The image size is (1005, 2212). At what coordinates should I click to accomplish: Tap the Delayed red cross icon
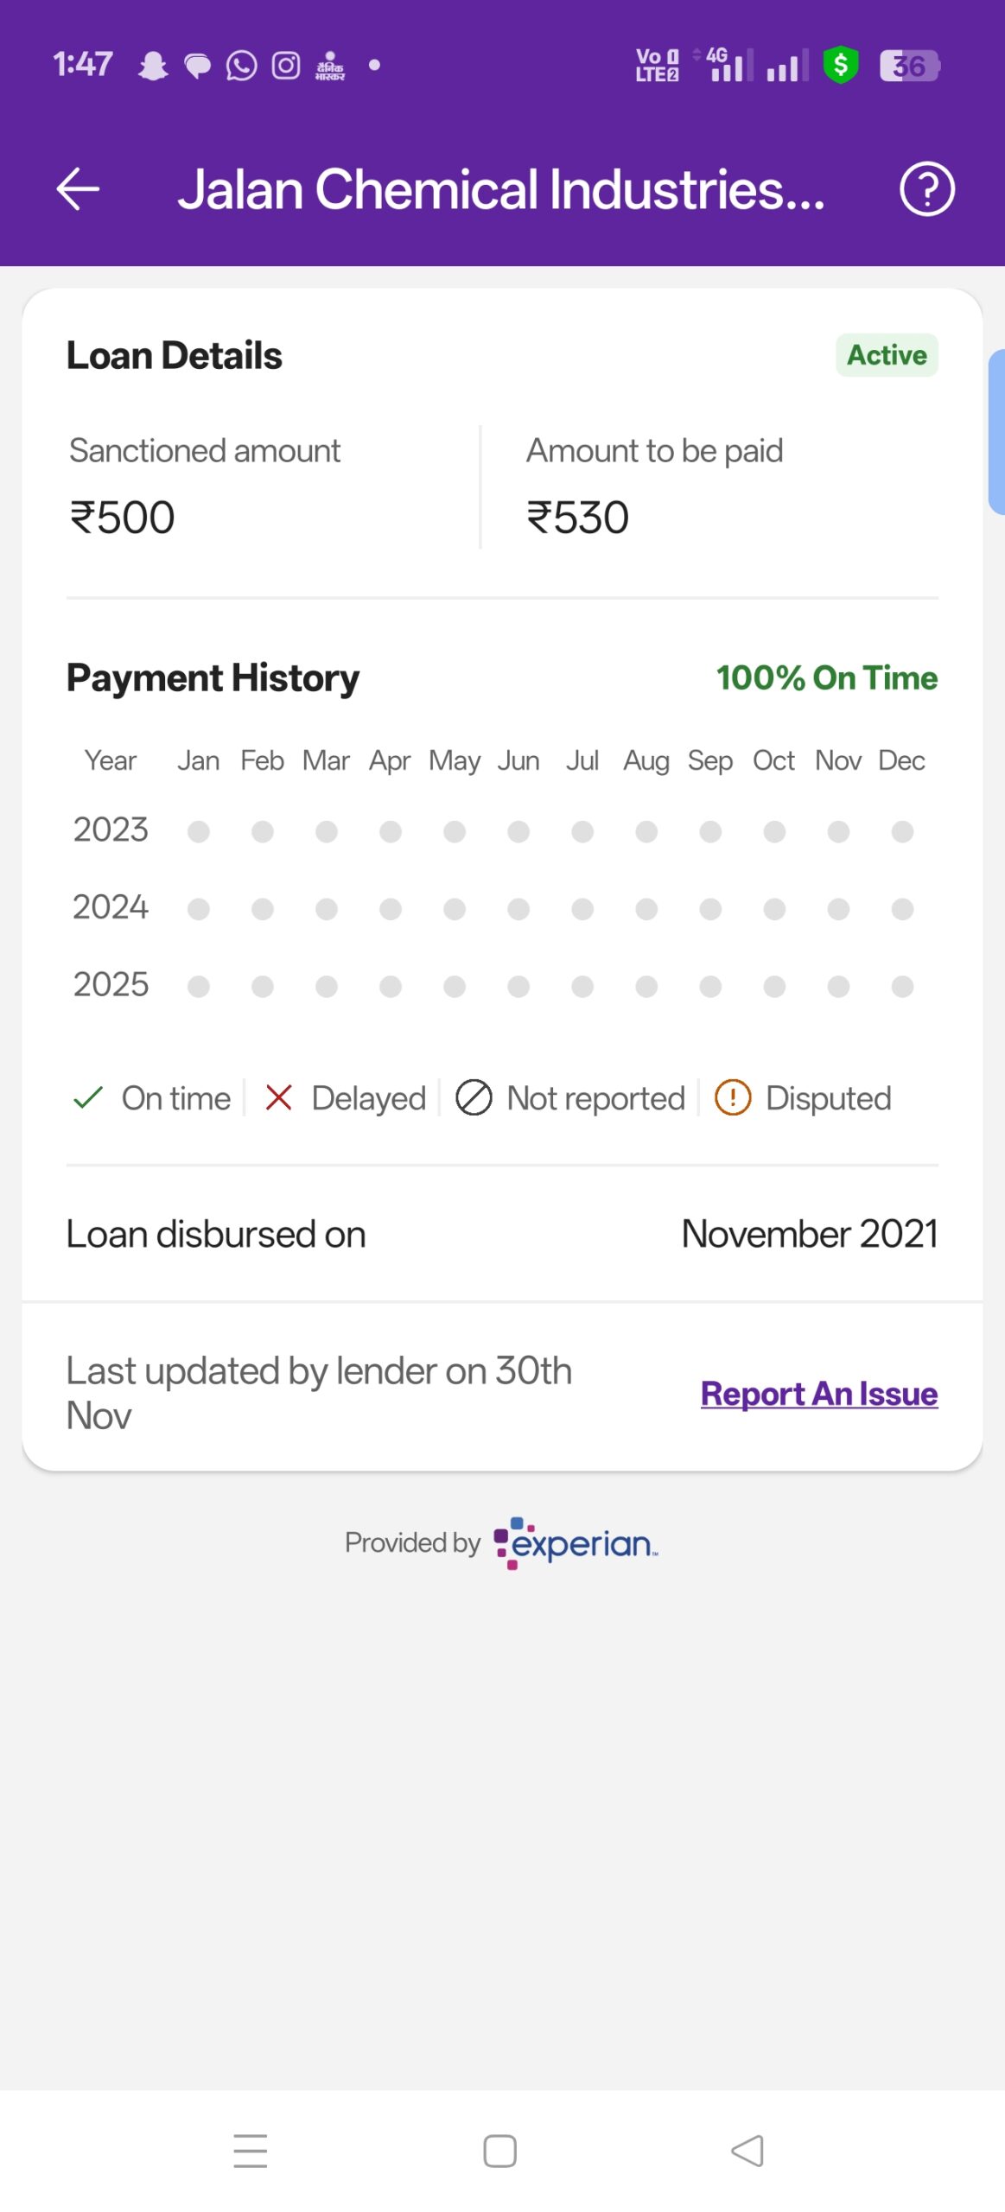[x=279, y=1098]
